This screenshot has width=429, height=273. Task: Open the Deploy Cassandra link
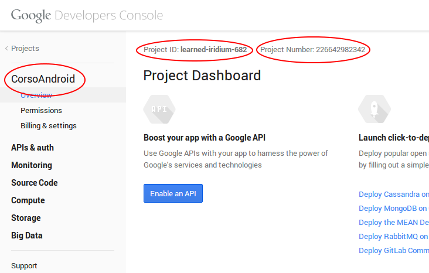tap(394, 194)
